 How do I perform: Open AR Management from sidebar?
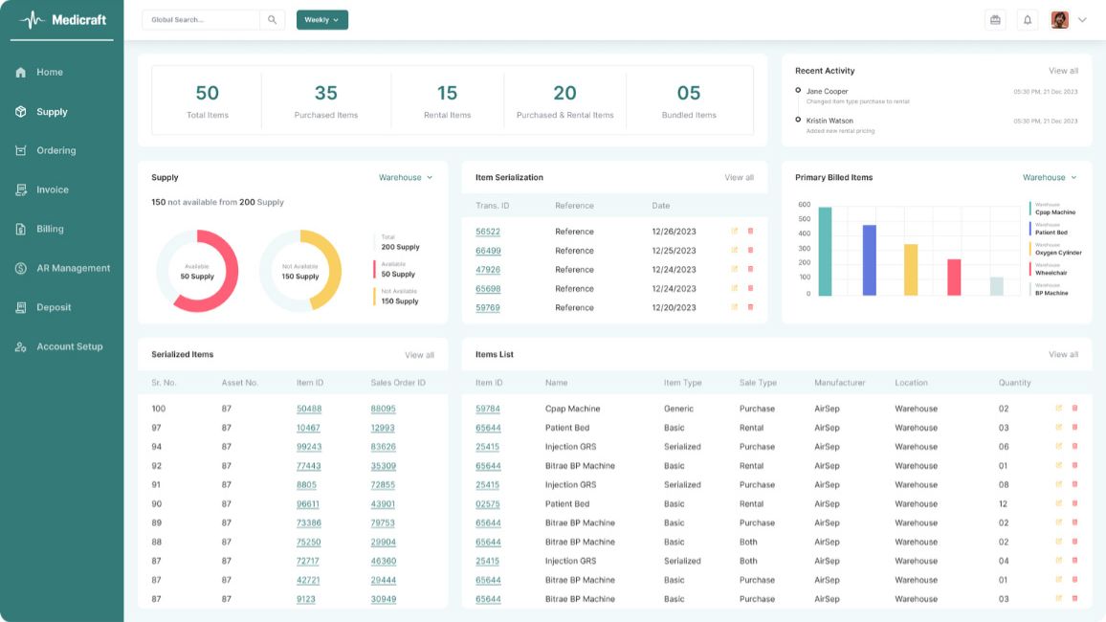point(73,269)
